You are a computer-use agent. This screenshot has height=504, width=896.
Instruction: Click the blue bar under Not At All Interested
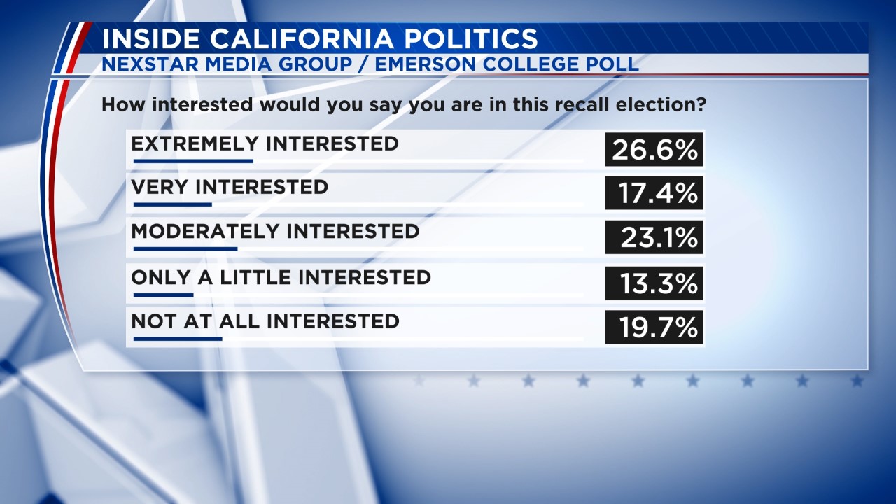tap(178, 339)
